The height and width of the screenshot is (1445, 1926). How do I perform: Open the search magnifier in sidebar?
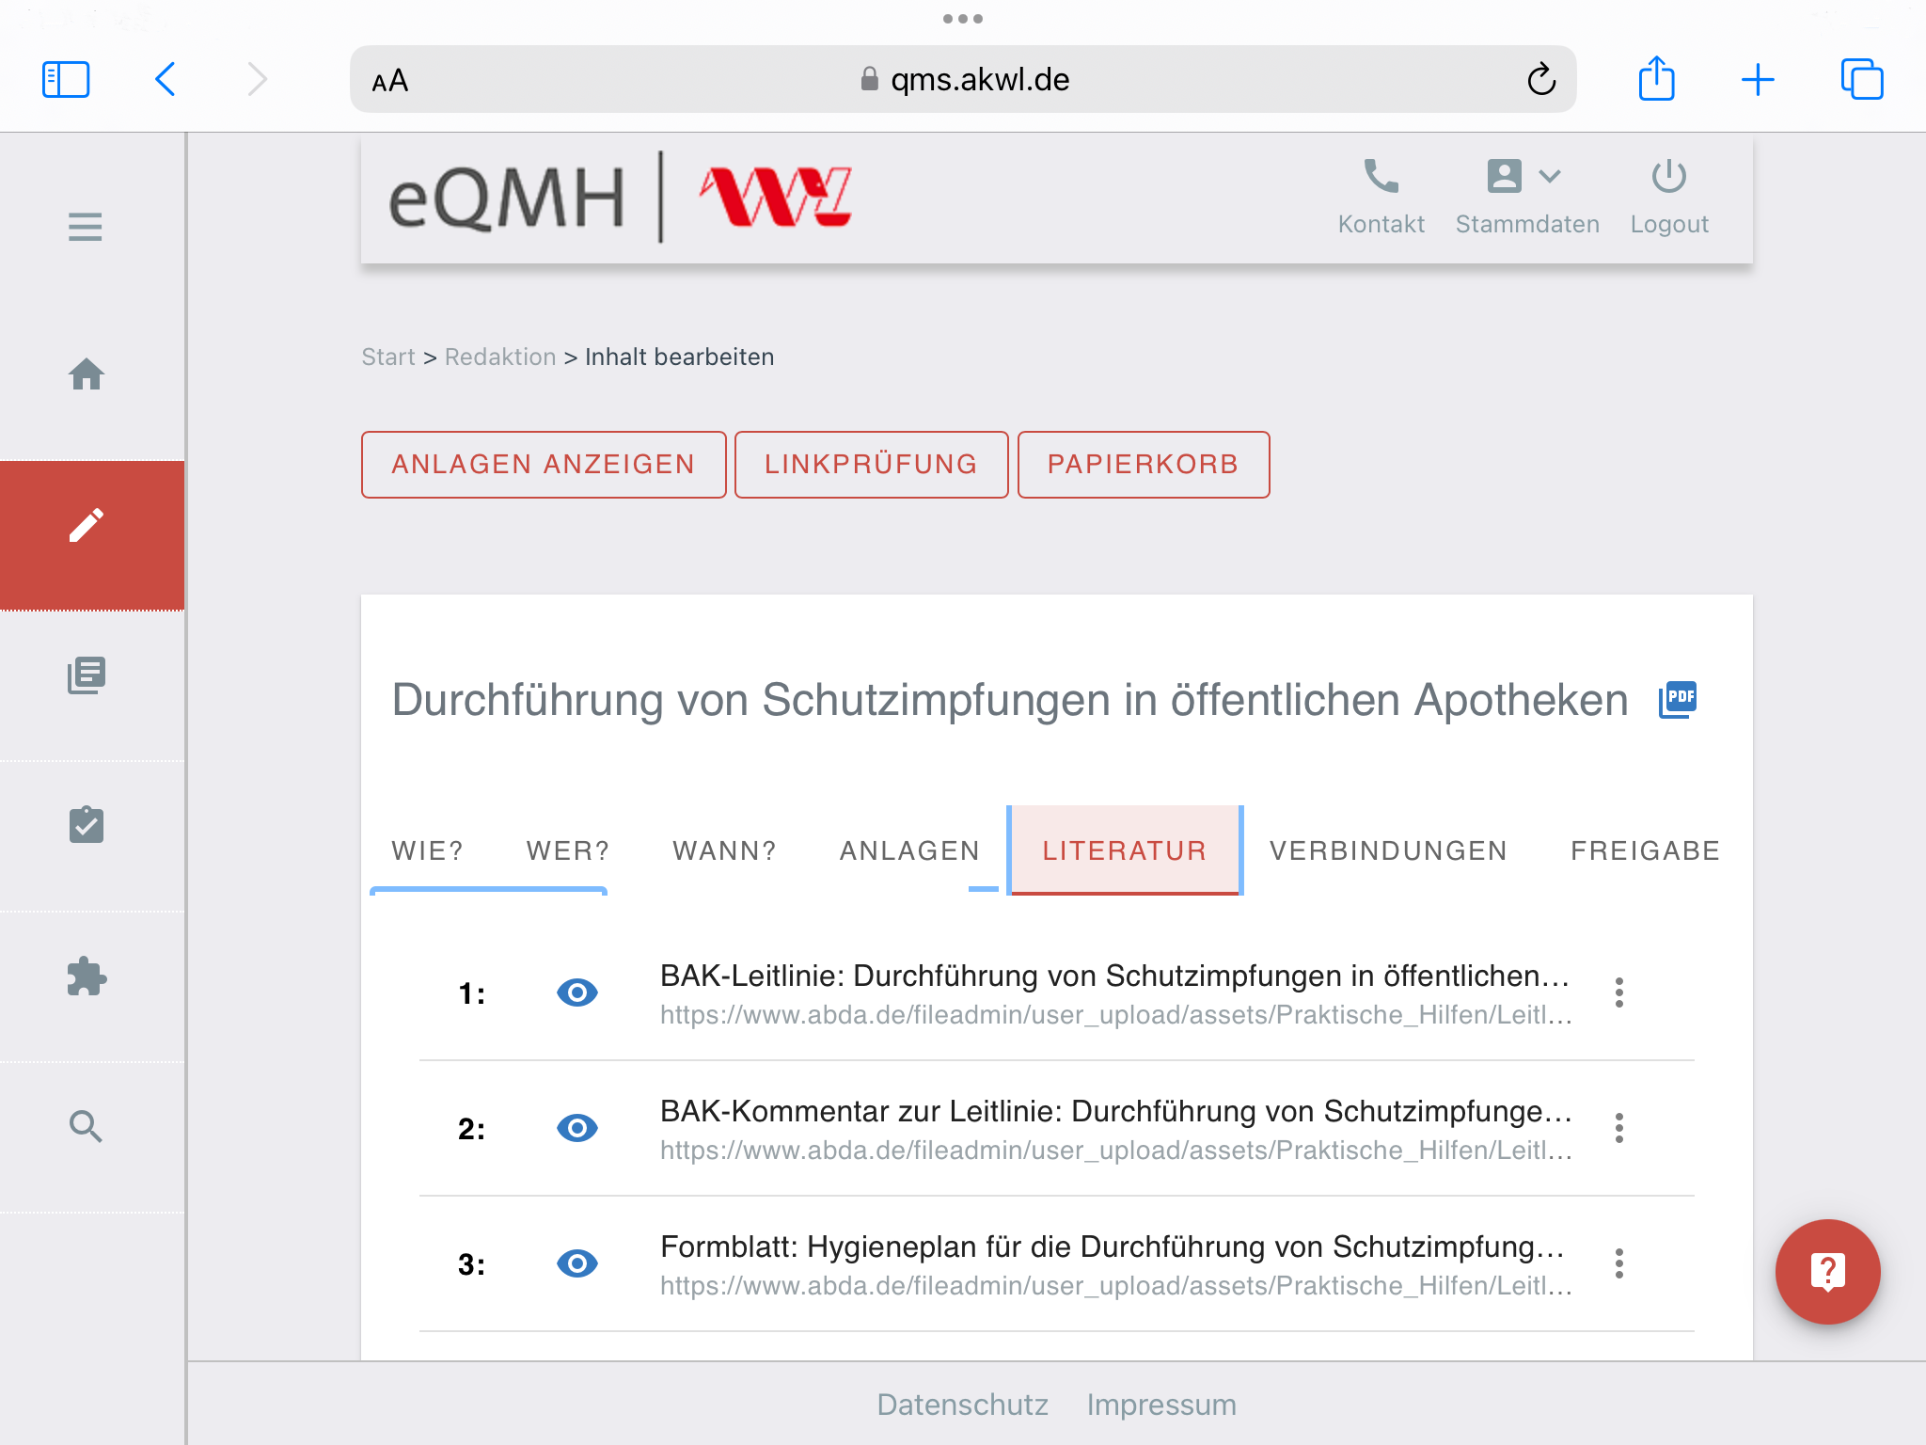click(87, 1126)
